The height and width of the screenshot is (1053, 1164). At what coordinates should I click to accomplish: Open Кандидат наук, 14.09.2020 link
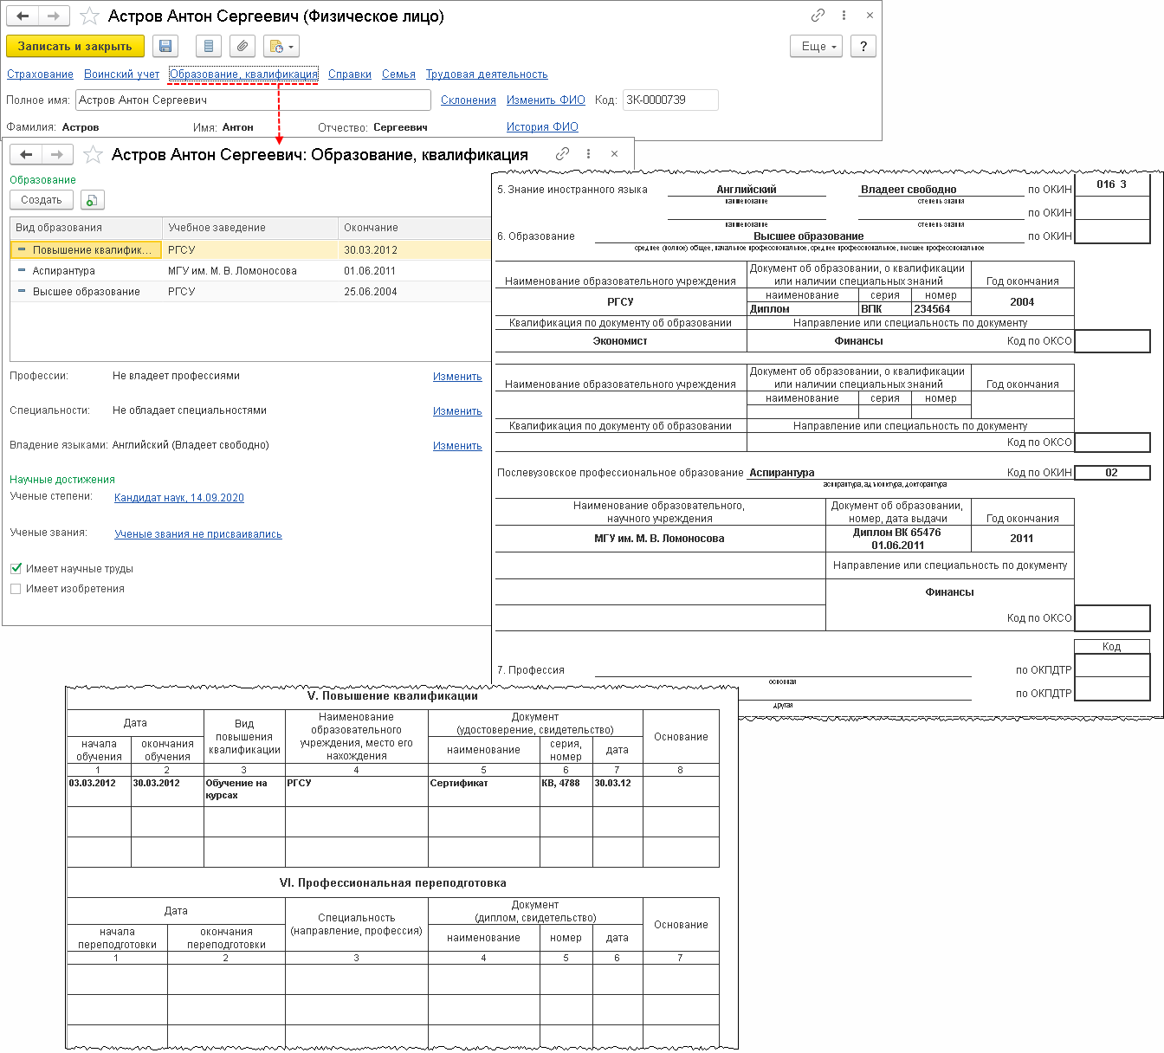coord(179,498)
